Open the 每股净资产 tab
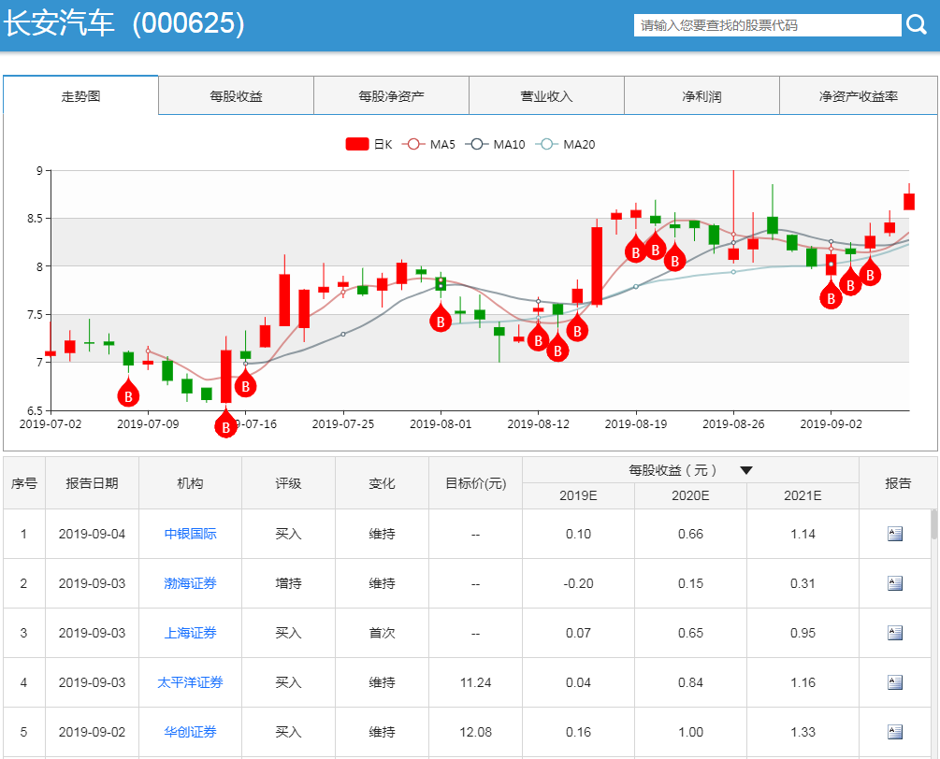Viewport: 940px width, 759px height. coord(392,95)
